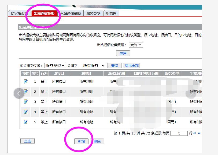Show previous image with left arrow
218x155 pixels.
pyautogui.click(x=19, y=93)
